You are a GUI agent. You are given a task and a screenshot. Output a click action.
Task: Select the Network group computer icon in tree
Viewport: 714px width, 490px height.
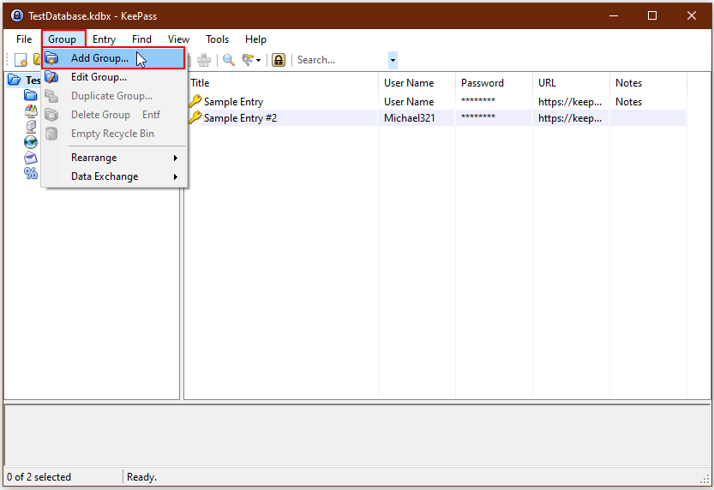point(31,127)
